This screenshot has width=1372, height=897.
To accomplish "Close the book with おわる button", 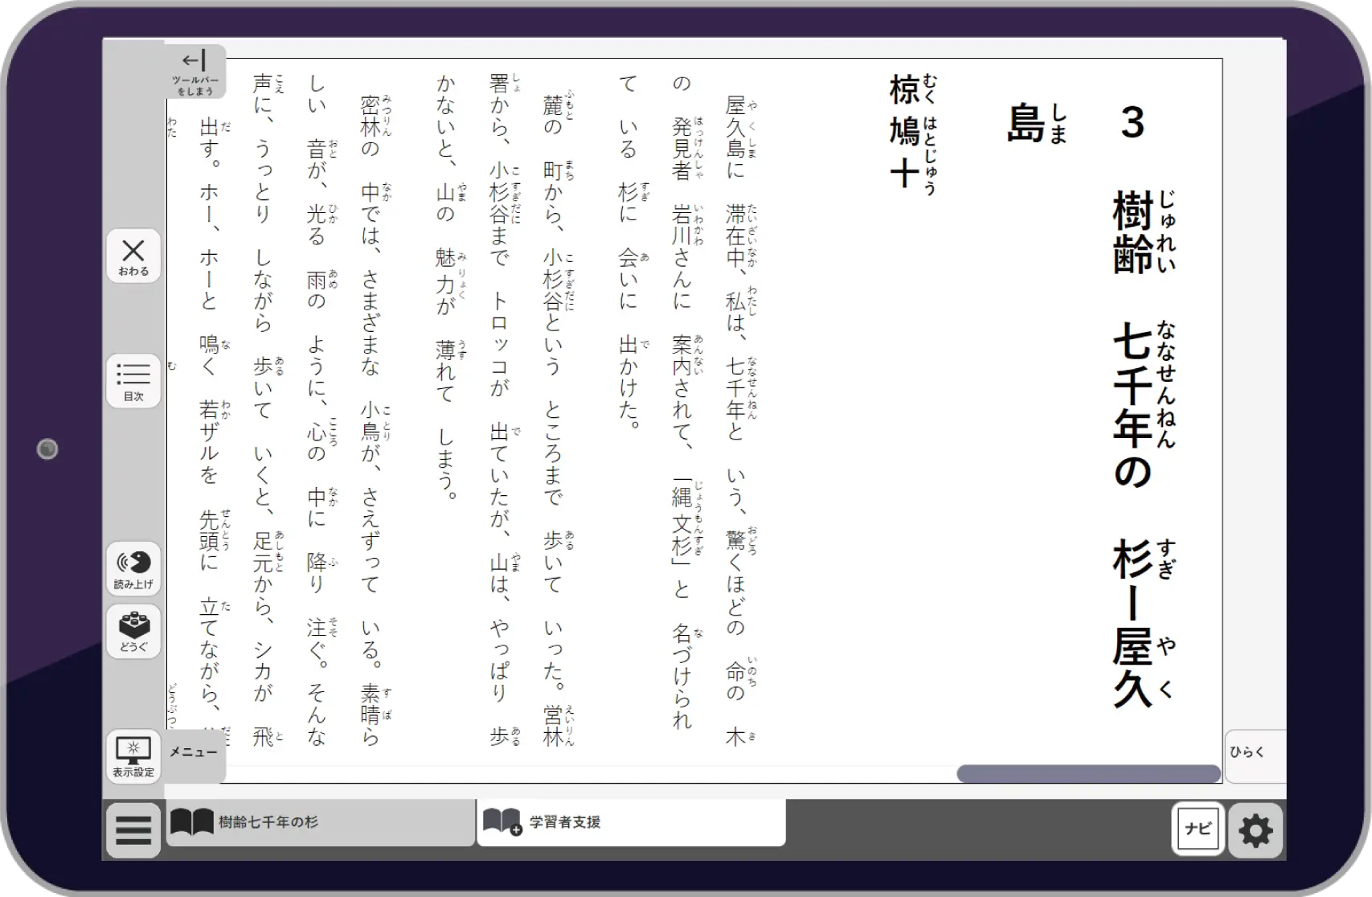I will point(133,256).
